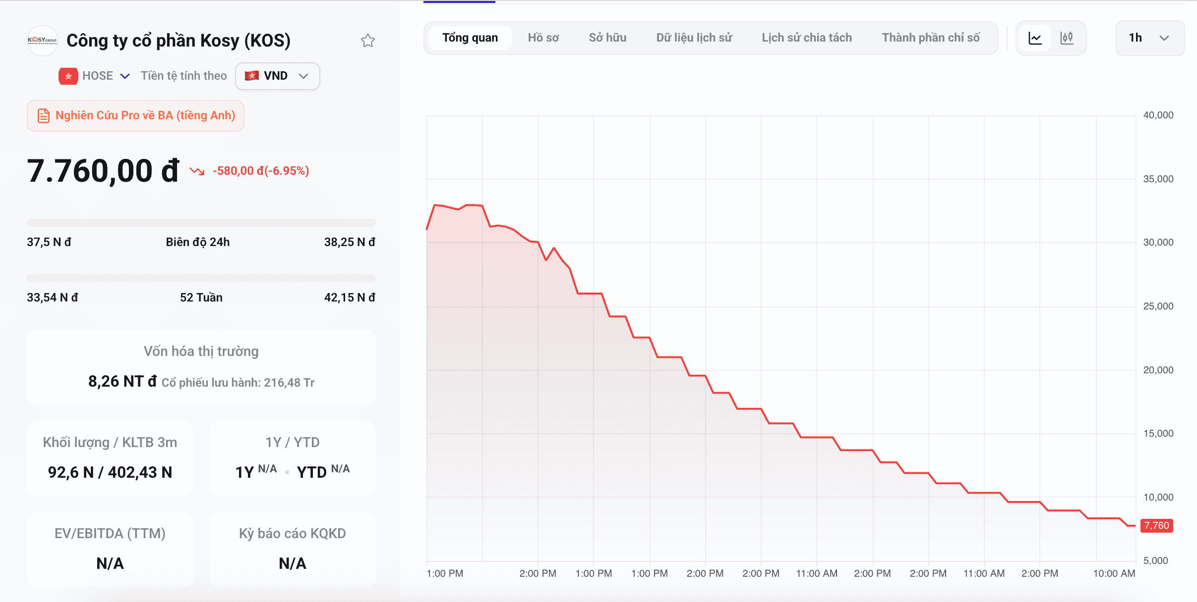The width and height of the screenshot is (1197, 602).
Task: Click the Khối lượng / KLTB 3m card
Action: [110, 458]
